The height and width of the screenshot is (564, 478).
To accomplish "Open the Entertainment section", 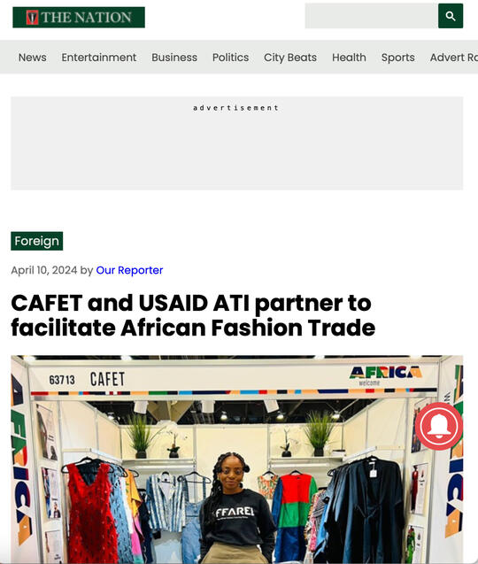I will pyautogui.click(x=99, y=58).
